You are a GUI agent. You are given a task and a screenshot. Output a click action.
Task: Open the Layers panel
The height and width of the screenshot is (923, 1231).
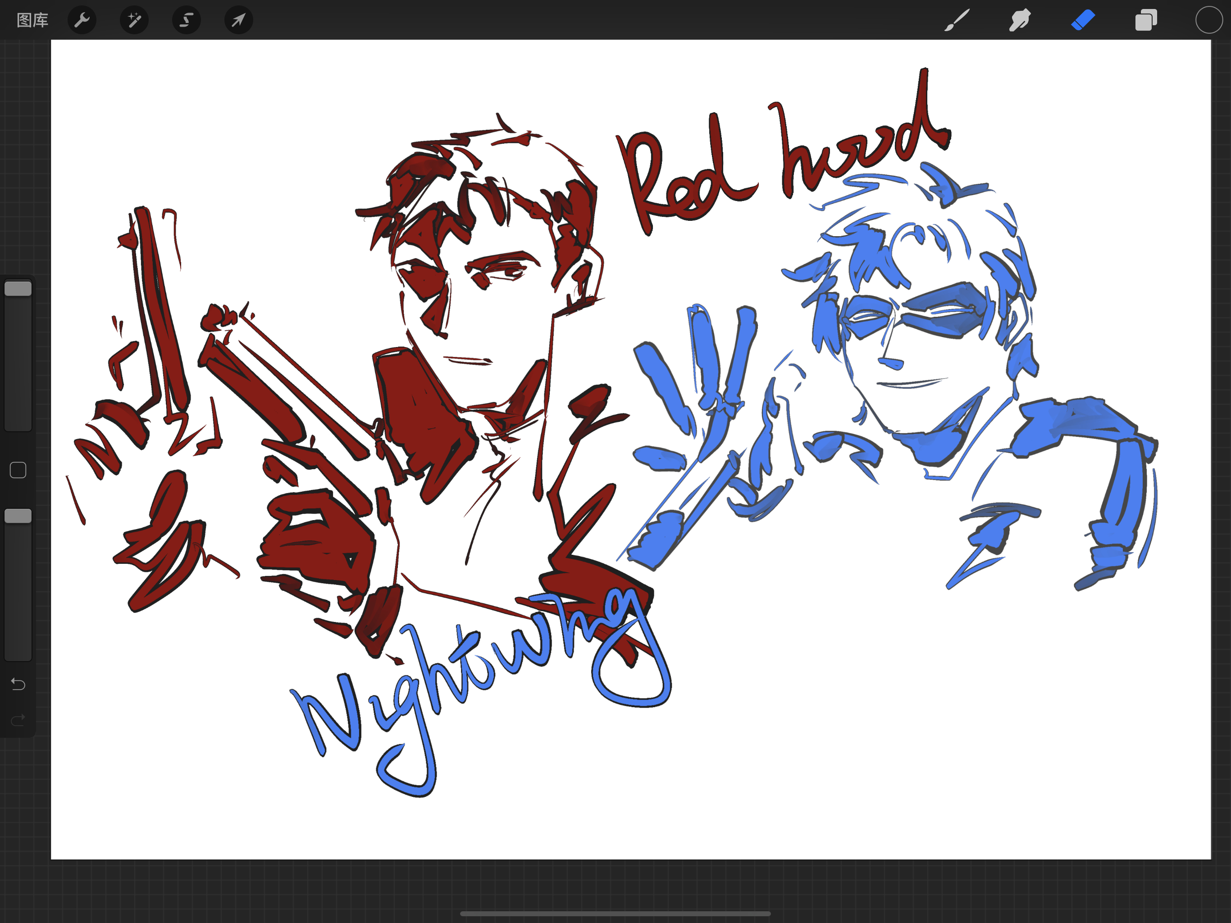coord(1146,21)
